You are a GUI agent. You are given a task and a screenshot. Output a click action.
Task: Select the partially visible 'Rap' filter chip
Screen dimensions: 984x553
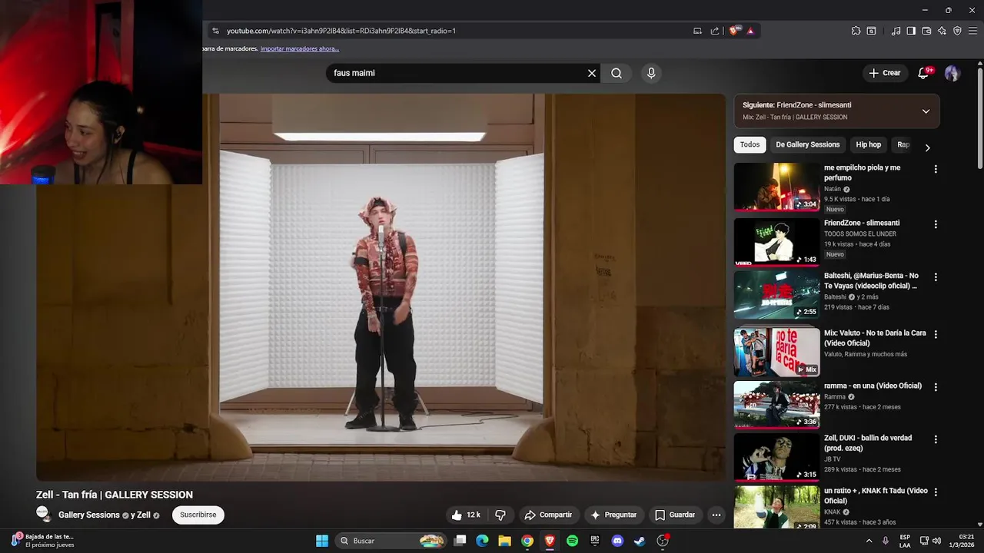click(903, 144)
